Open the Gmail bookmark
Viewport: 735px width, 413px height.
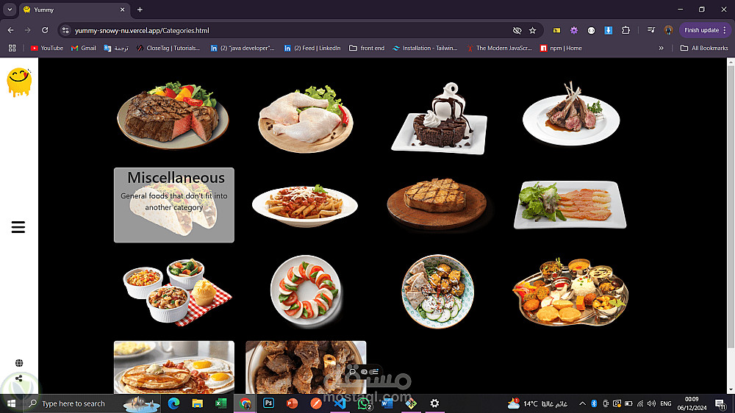[84, 48]
